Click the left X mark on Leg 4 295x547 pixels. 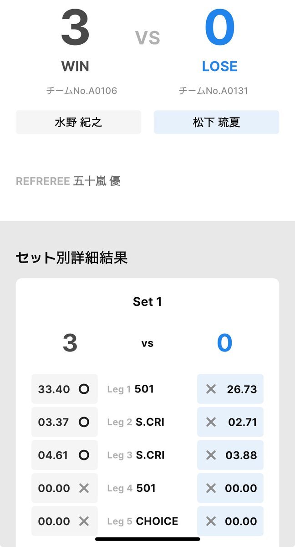point(84,488)
